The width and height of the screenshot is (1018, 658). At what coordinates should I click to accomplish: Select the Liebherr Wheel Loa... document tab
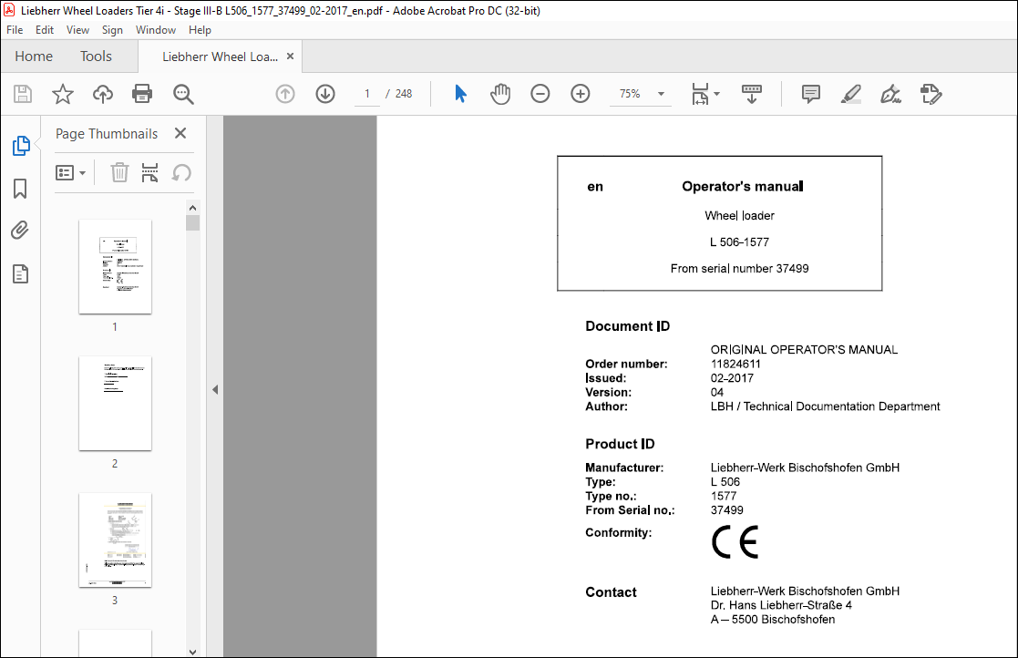point(220,57)
